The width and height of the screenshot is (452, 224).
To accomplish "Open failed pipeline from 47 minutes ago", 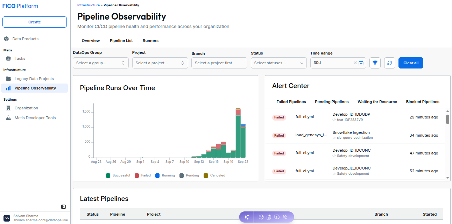I will coord(355,153).
